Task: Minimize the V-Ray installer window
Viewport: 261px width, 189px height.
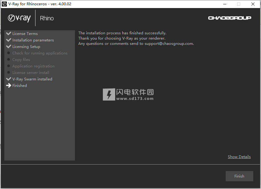Action: coord(225,4)
